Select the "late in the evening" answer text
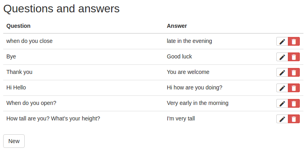The image size is (307, 155). coord(189,41)
